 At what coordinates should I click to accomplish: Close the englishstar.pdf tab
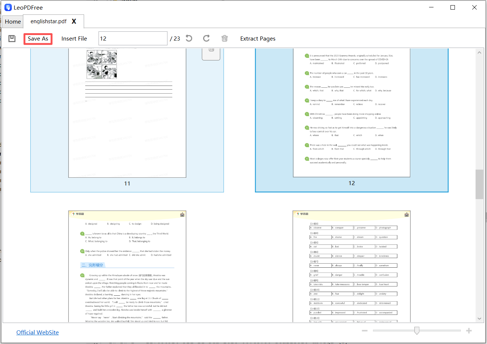click(x=74, y=21)
